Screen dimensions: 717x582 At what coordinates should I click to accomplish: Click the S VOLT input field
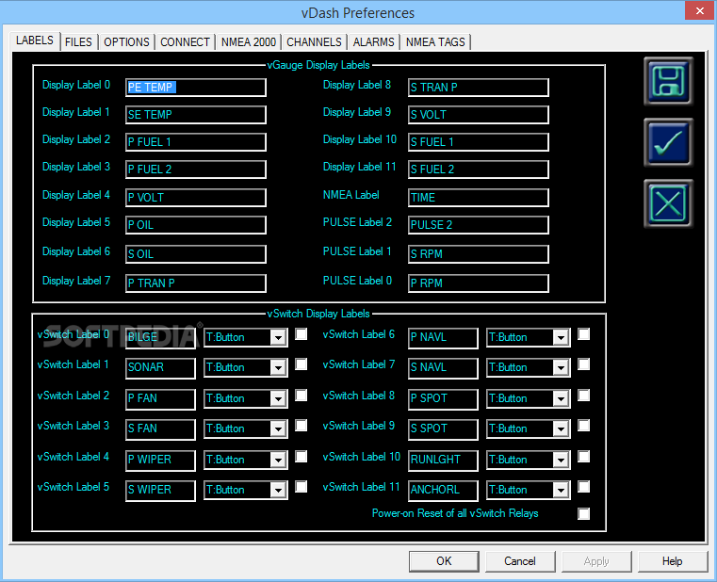(479, 115)
